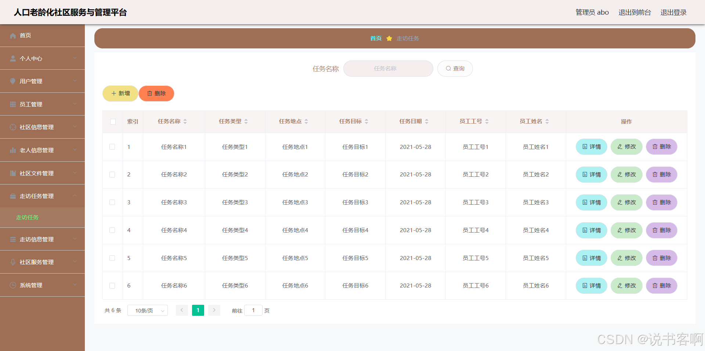This screenshot has width=705, height=351.
Task: Go to the next page with the right arrow
Action: click(x=214, y=310)
